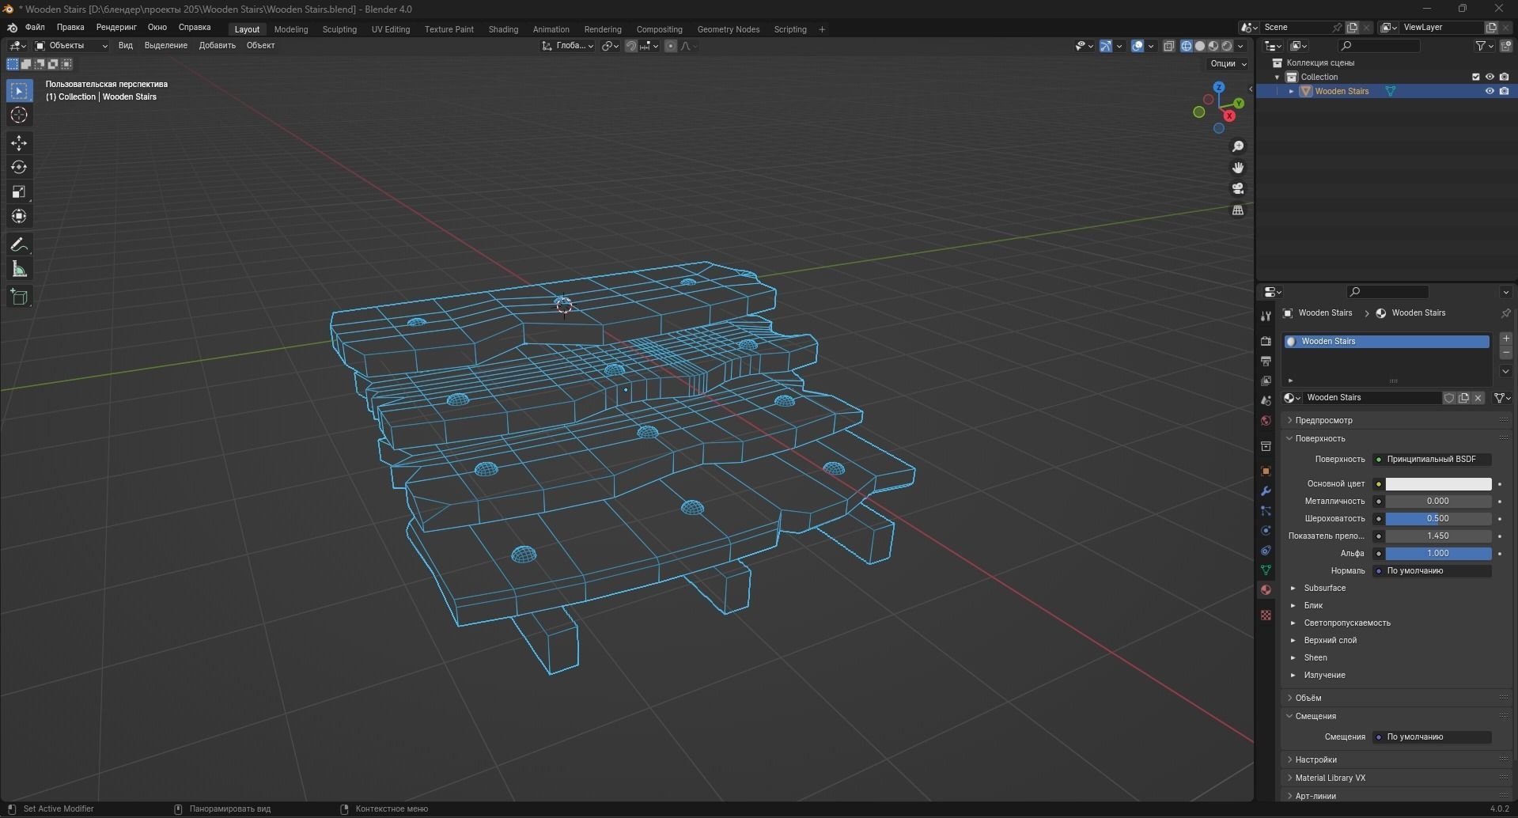Hide the Collection with its eye icon
Viewport: 1518px width, 818px height.
pos(1490,77)
